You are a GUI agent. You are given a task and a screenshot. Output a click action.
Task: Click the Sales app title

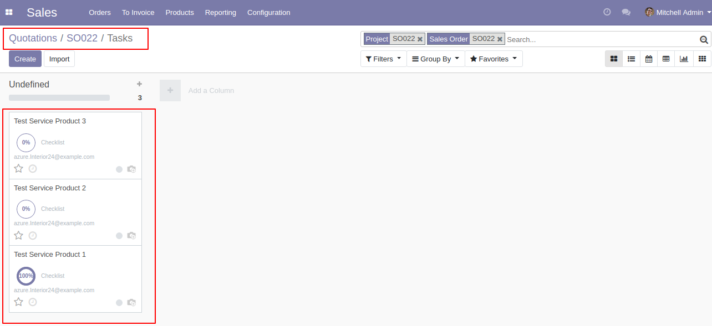(42, 12)
